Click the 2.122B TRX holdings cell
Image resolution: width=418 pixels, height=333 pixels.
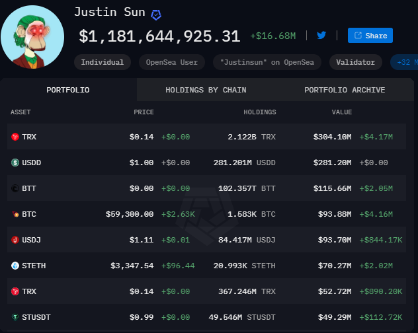[x=251, y=137]
